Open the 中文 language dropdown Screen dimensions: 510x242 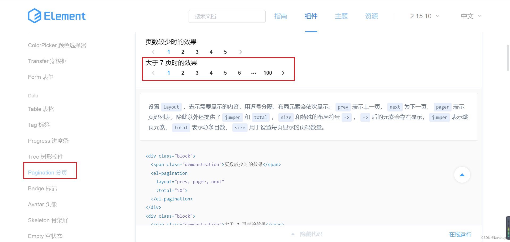tap(471, 16)
